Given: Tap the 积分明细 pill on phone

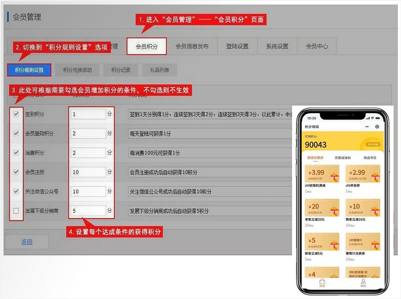Looking at the screenshot, I should pyautogui.click(x=372, y=145).
